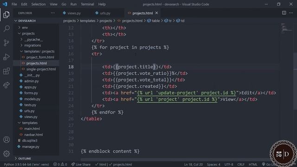This screenshot has height=167, width=297.
Task: Click UTF-8 encoding selector
Action: [x=229, y=164]
